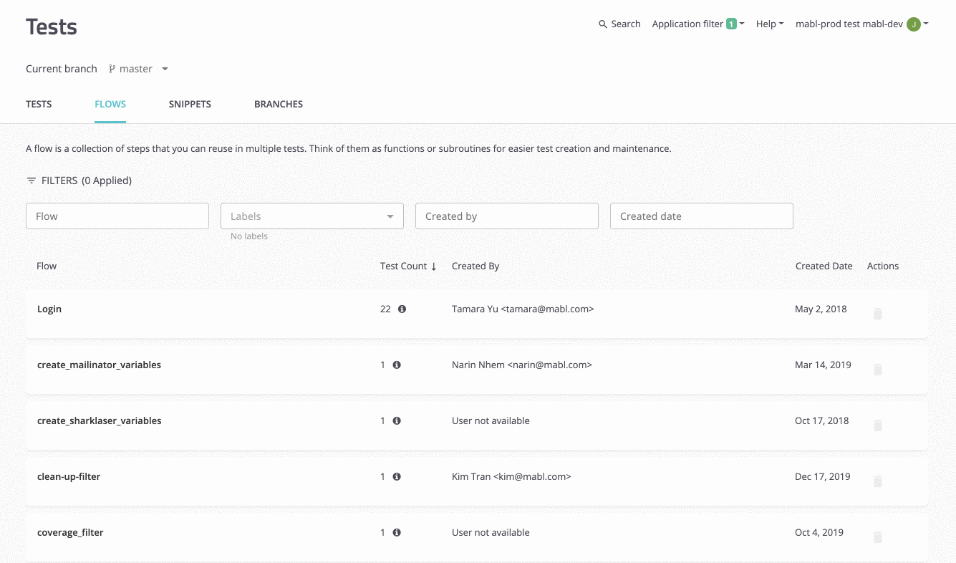Click the date Mar 14, 2019
Viewport: 956px width, 563px height.
823,365
